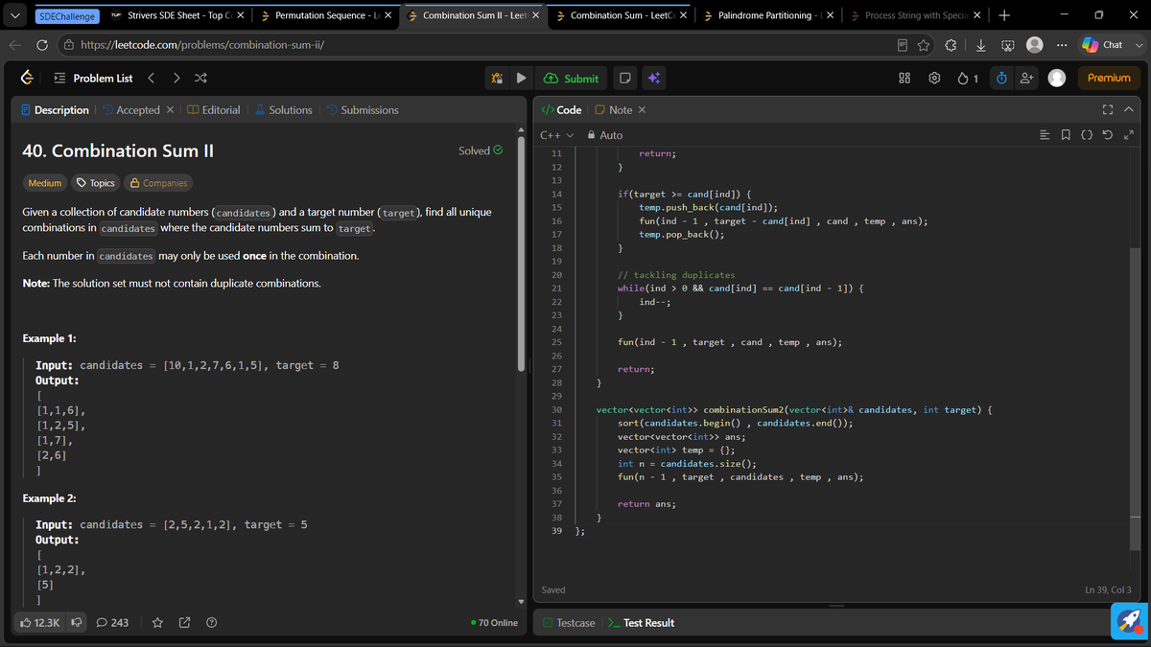Viewport: 1151px width, 647px height.
Task: Open the Test Result panel
Action: point(641,623)
